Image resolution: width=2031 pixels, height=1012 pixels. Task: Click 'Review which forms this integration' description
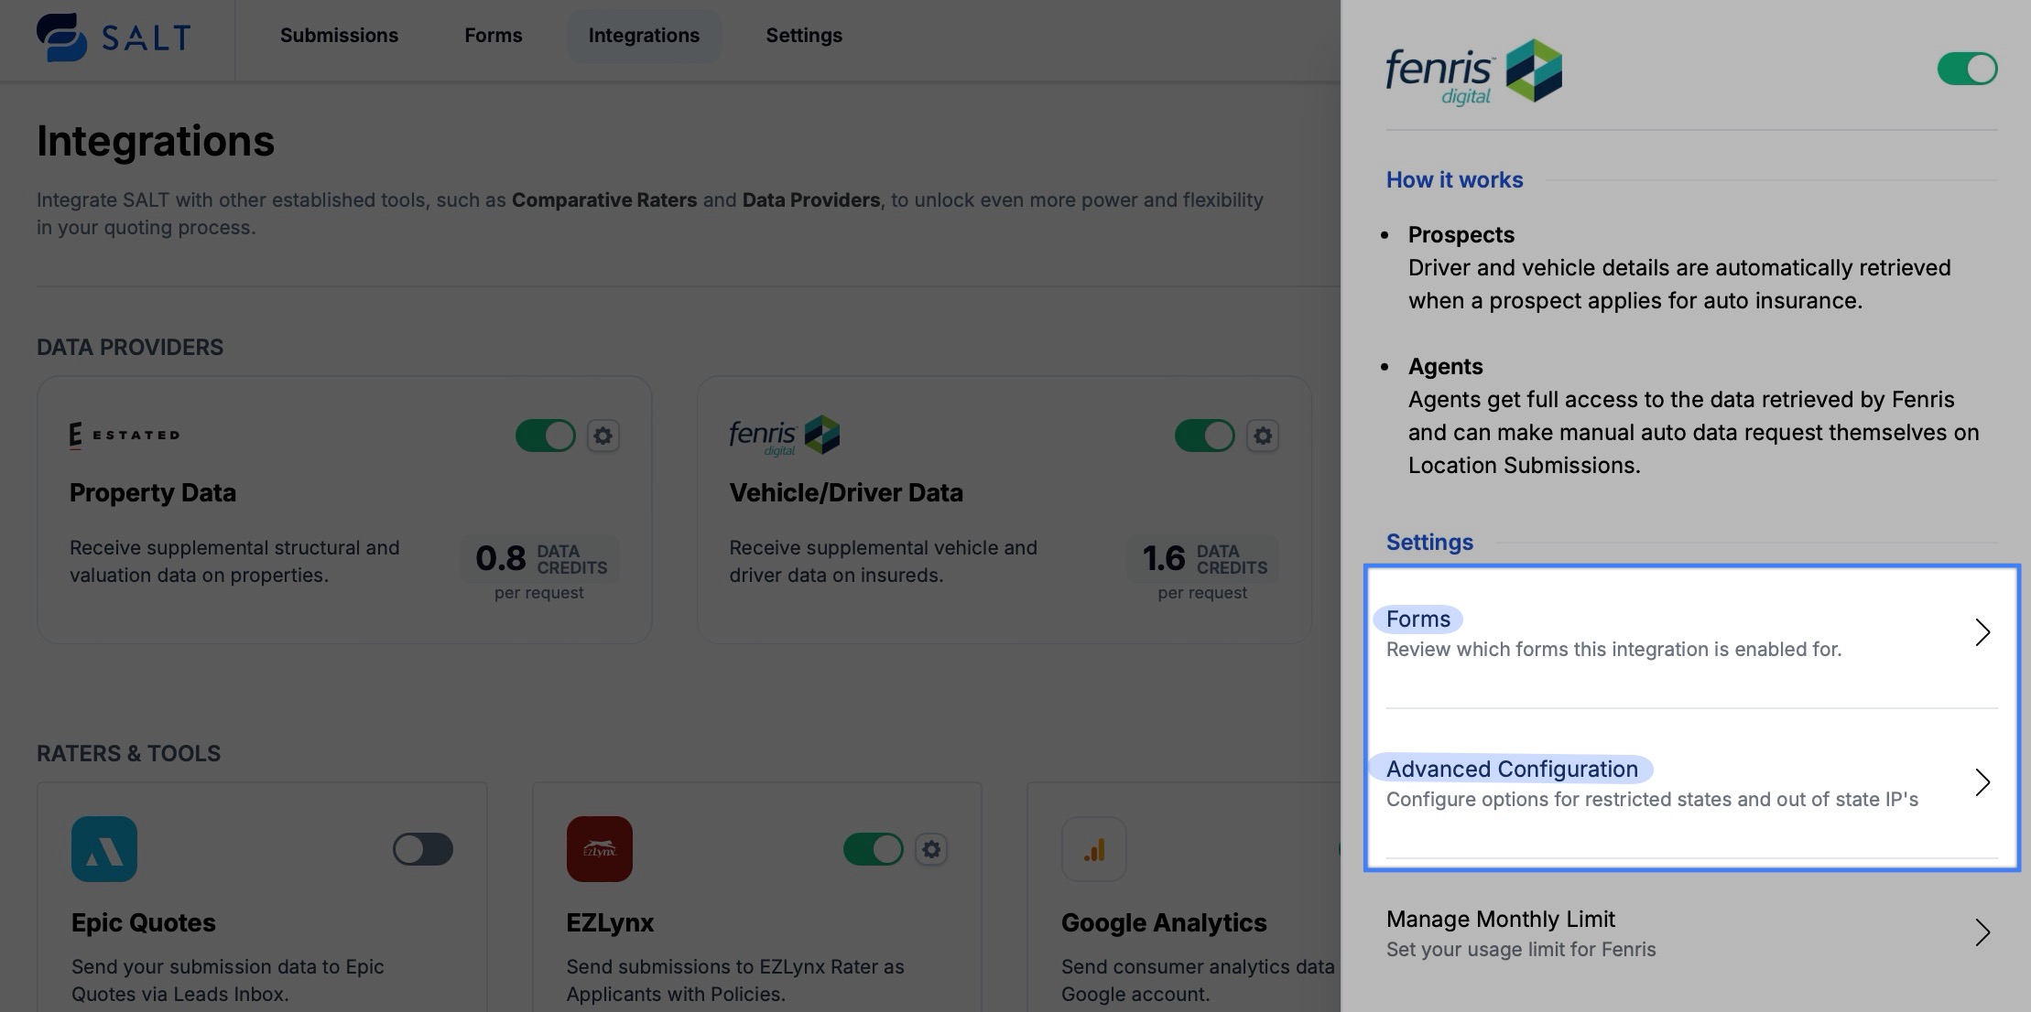click(1613, 650)
